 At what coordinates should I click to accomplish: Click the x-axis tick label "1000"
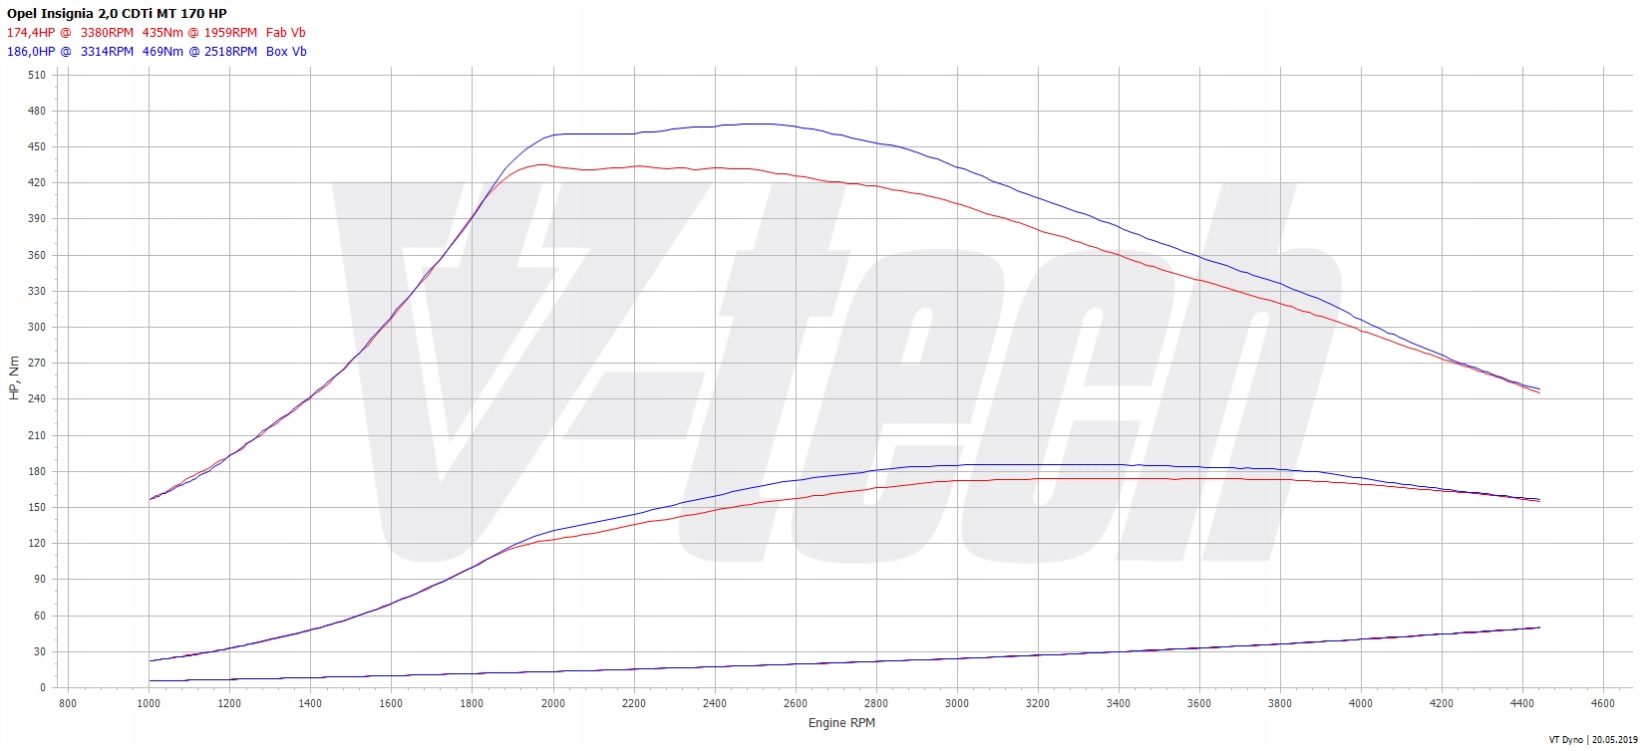(149, 703)
